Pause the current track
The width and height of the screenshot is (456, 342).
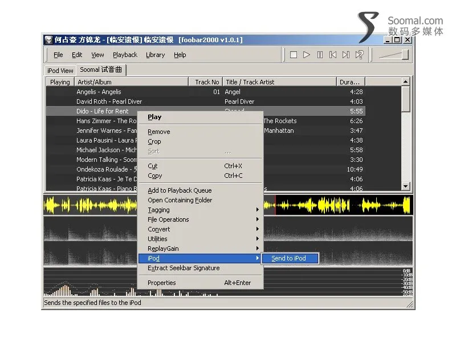320,55
